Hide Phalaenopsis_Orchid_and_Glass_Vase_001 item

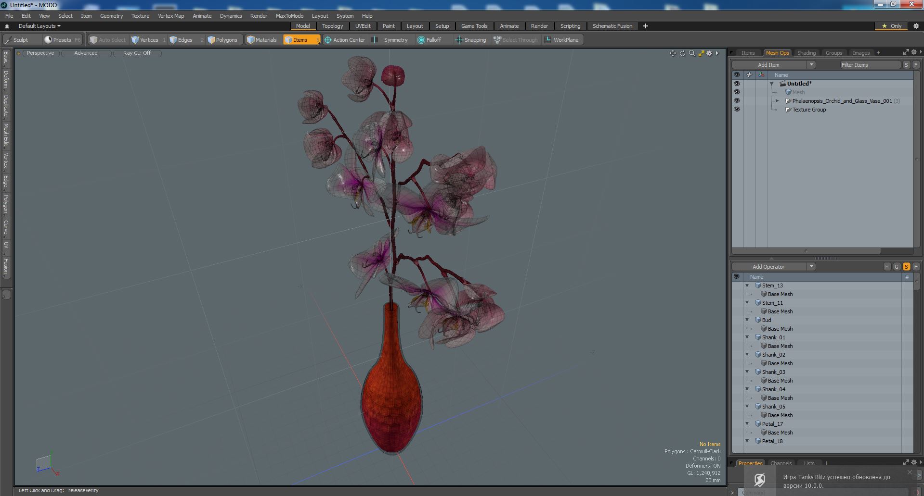[737, 101]
